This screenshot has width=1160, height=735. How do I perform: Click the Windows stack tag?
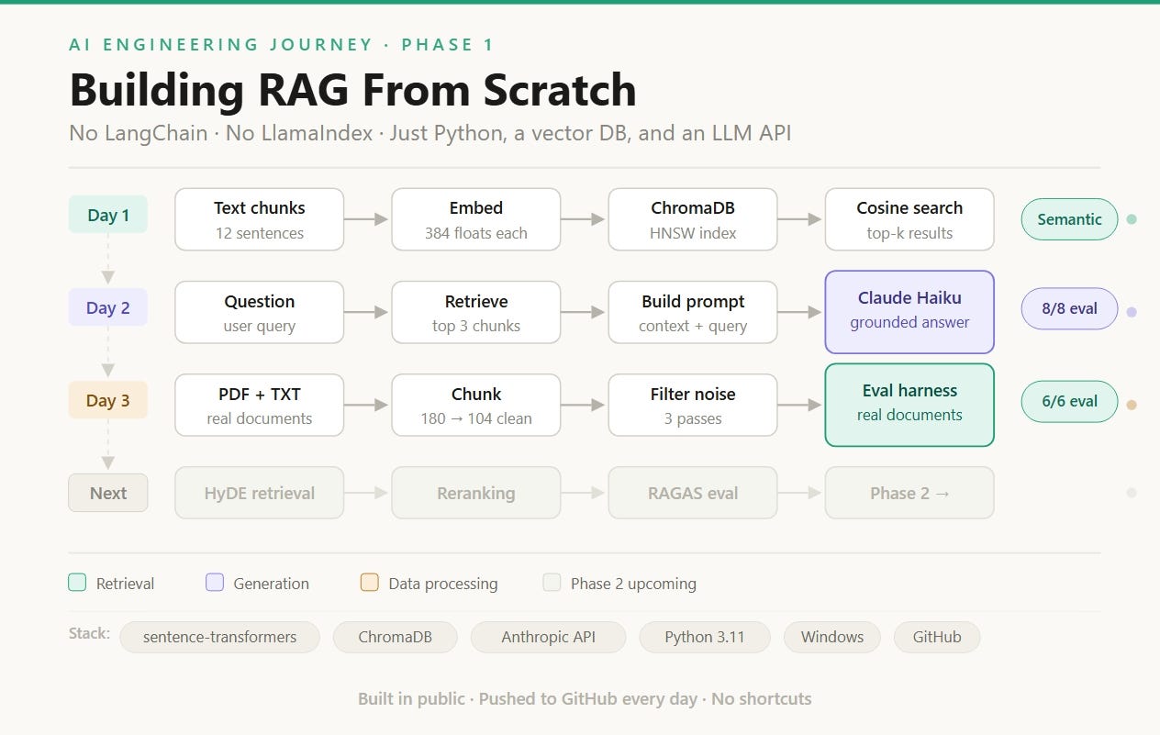pos(832,637)
